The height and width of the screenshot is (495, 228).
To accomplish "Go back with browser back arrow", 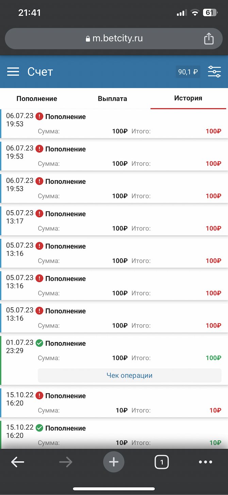I will pos(18,462).
